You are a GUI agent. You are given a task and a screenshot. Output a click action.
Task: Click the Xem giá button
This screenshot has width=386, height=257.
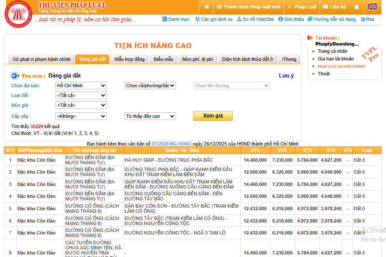[213, 116]
